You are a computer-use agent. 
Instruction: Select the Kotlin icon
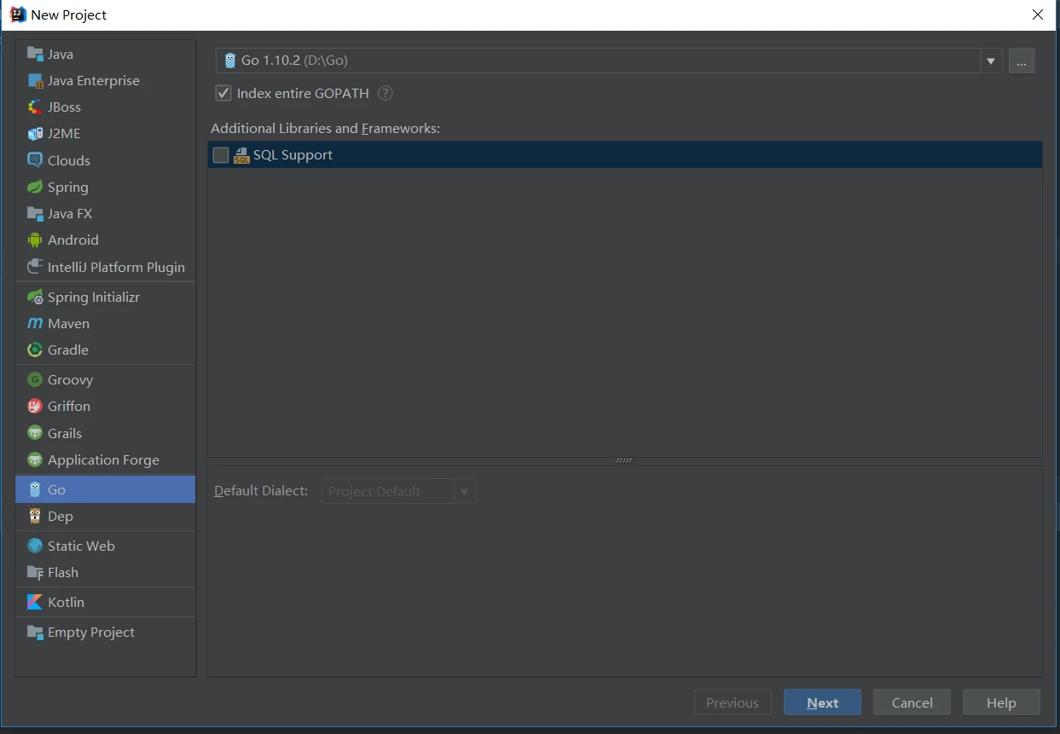click(x=35, y=602)
